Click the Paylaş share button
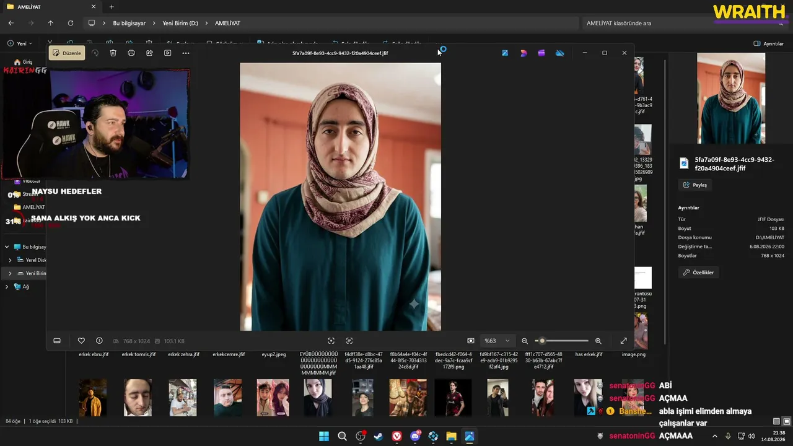793x446 pixels. (x=695, y=185)
